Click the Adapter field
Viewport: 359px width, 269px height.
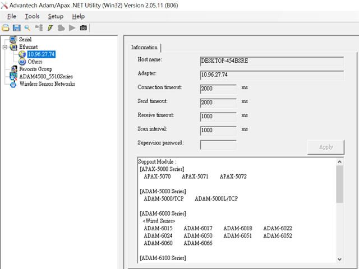(271, 75)
